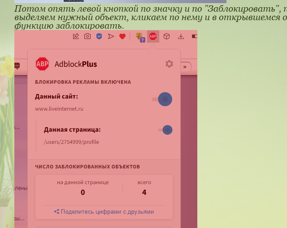
Task: Click the speech bubble icon at left
Action: tap(17, 66)
